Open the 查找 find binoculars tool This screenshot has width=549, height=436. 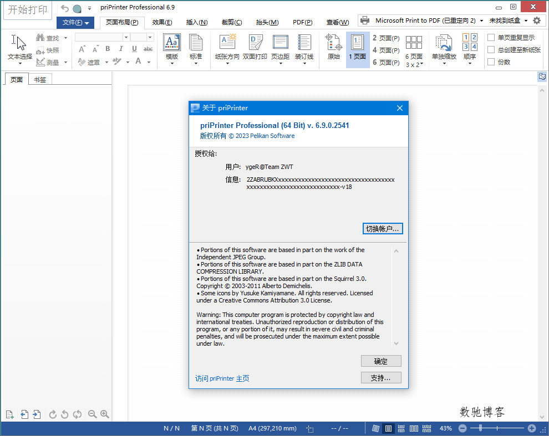click(48, 38)
